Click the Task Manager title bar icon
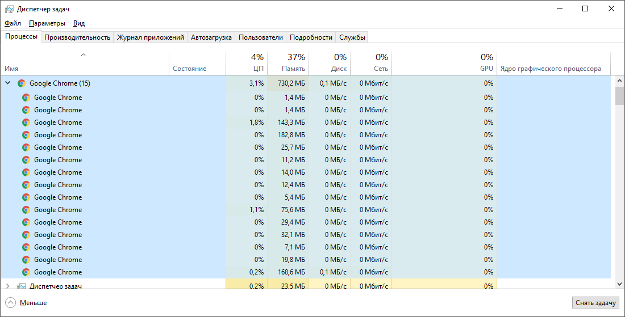The height and width of the screenshot is (317, 625). tap(10, 9)
